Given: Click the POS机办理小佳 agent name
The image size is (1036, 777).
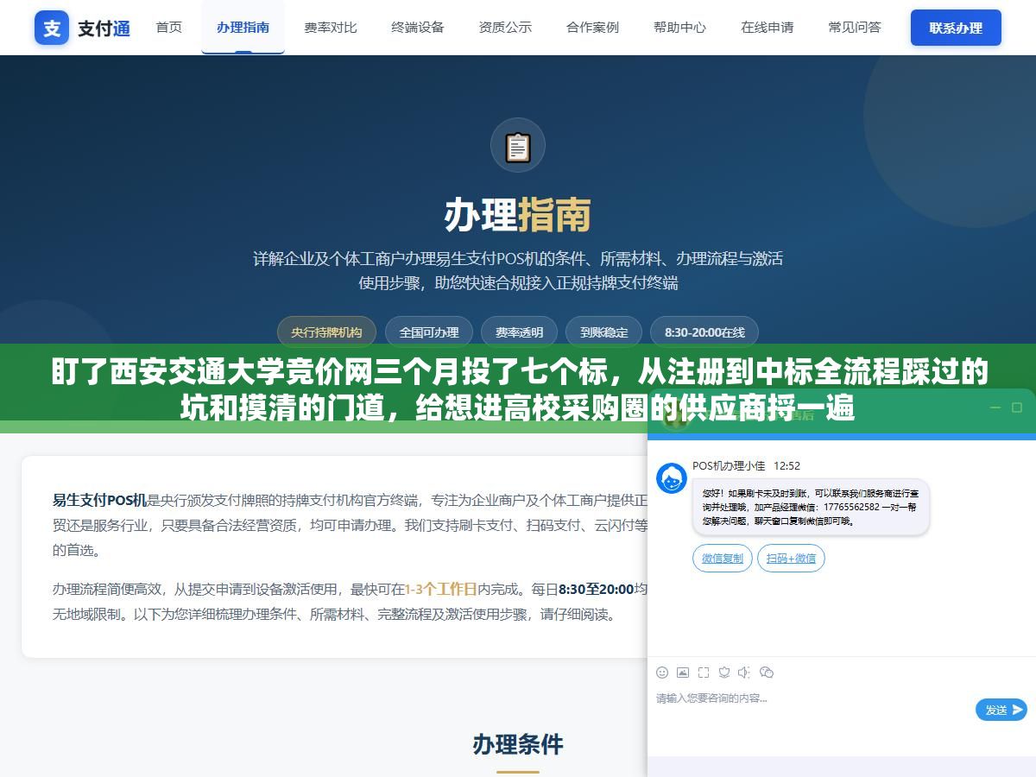Looking at the screenshot, I should click(x=729, y=466).
